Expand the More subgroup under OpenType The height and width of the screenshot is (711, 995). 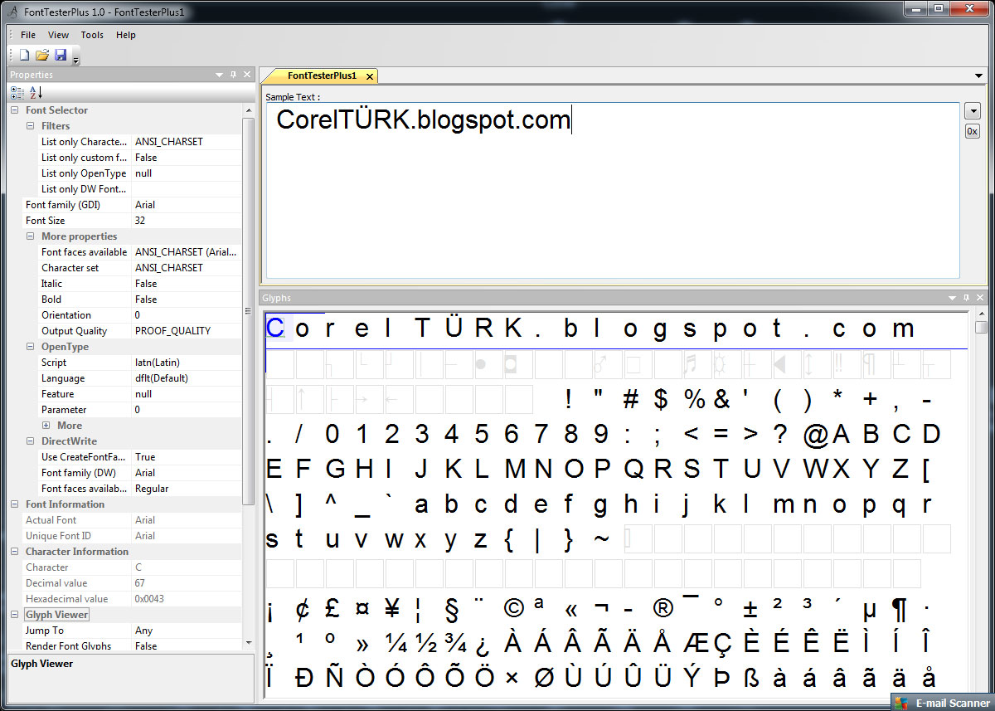(46, 426)
